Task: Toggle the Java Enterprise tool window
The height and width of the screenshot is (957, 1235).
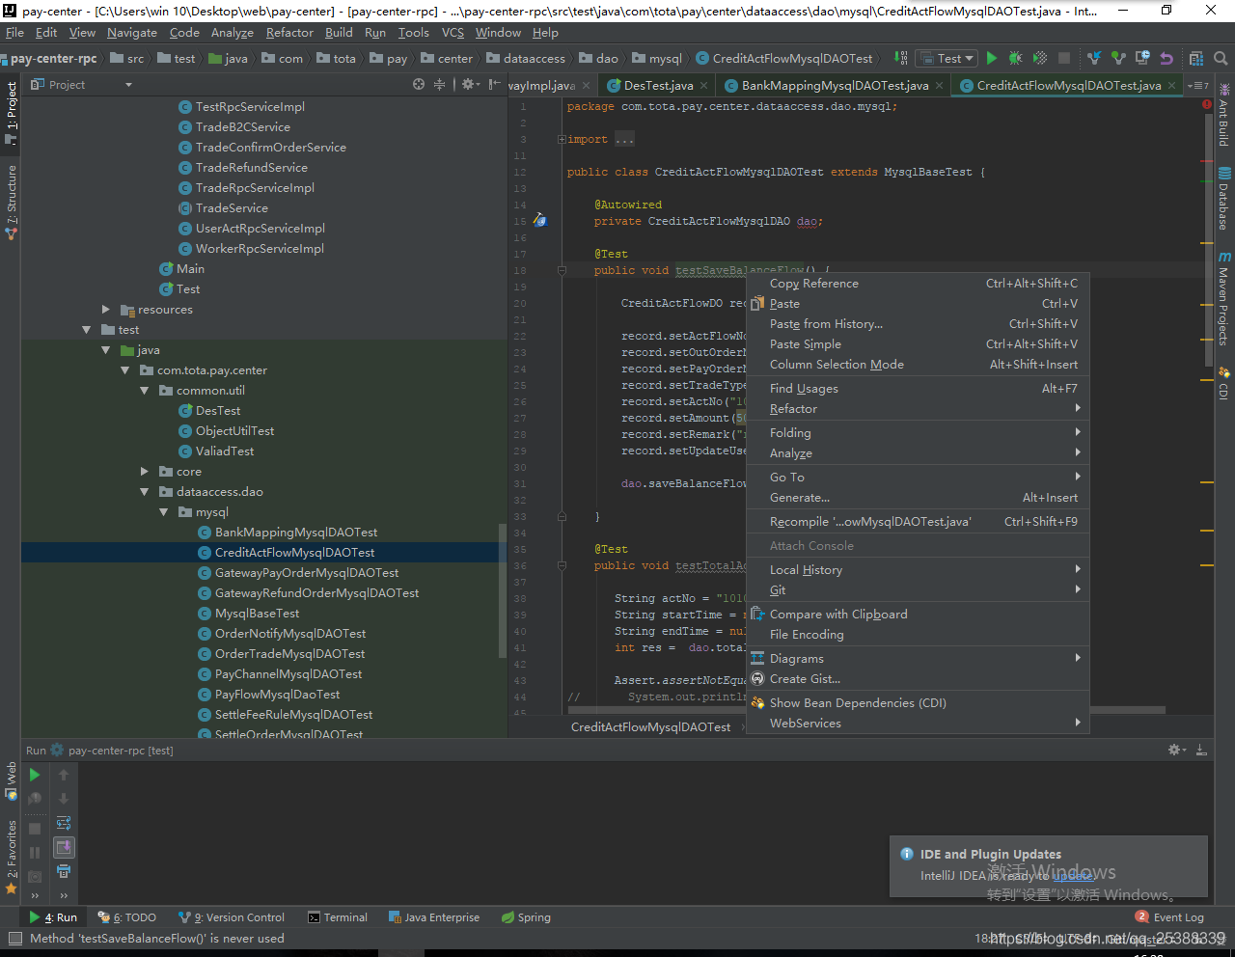Action: pyautogui.click(x=434, y=917)
